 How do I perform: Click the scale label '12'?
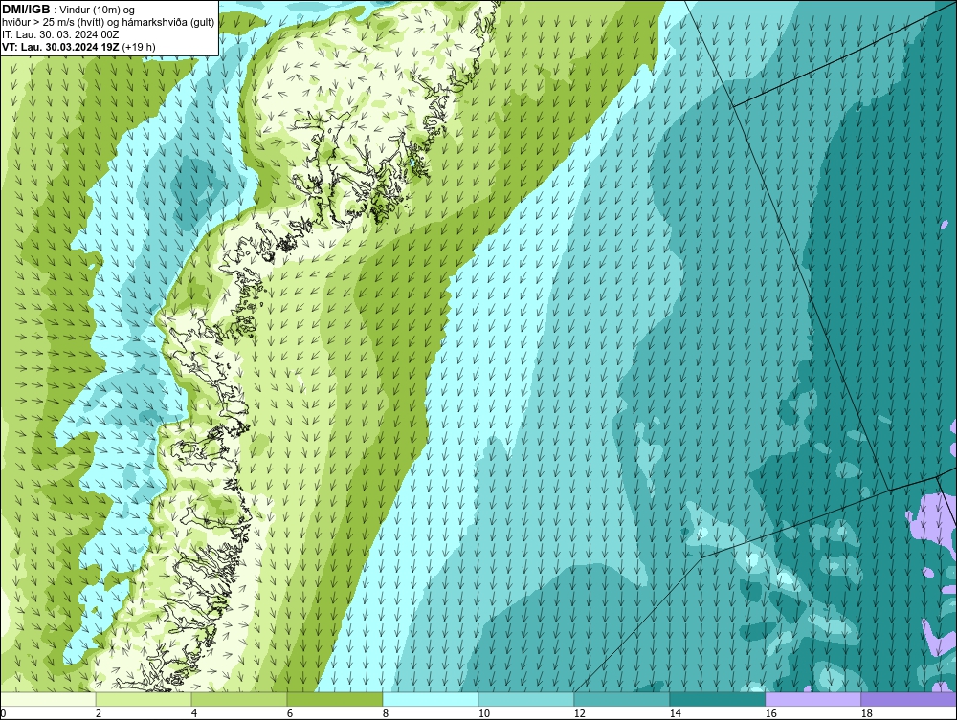pos(580,713)
